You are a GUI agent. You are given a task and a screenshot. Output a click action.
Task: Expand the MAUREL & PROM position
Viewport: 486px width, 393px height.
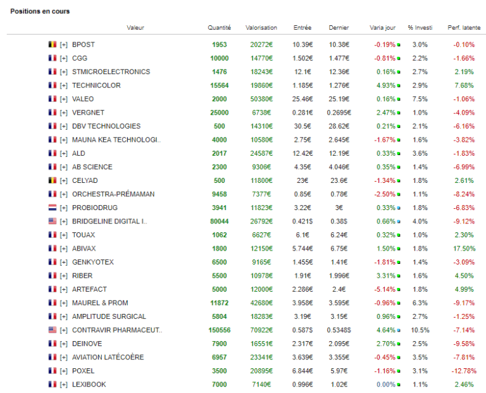[x=64, y=303]
